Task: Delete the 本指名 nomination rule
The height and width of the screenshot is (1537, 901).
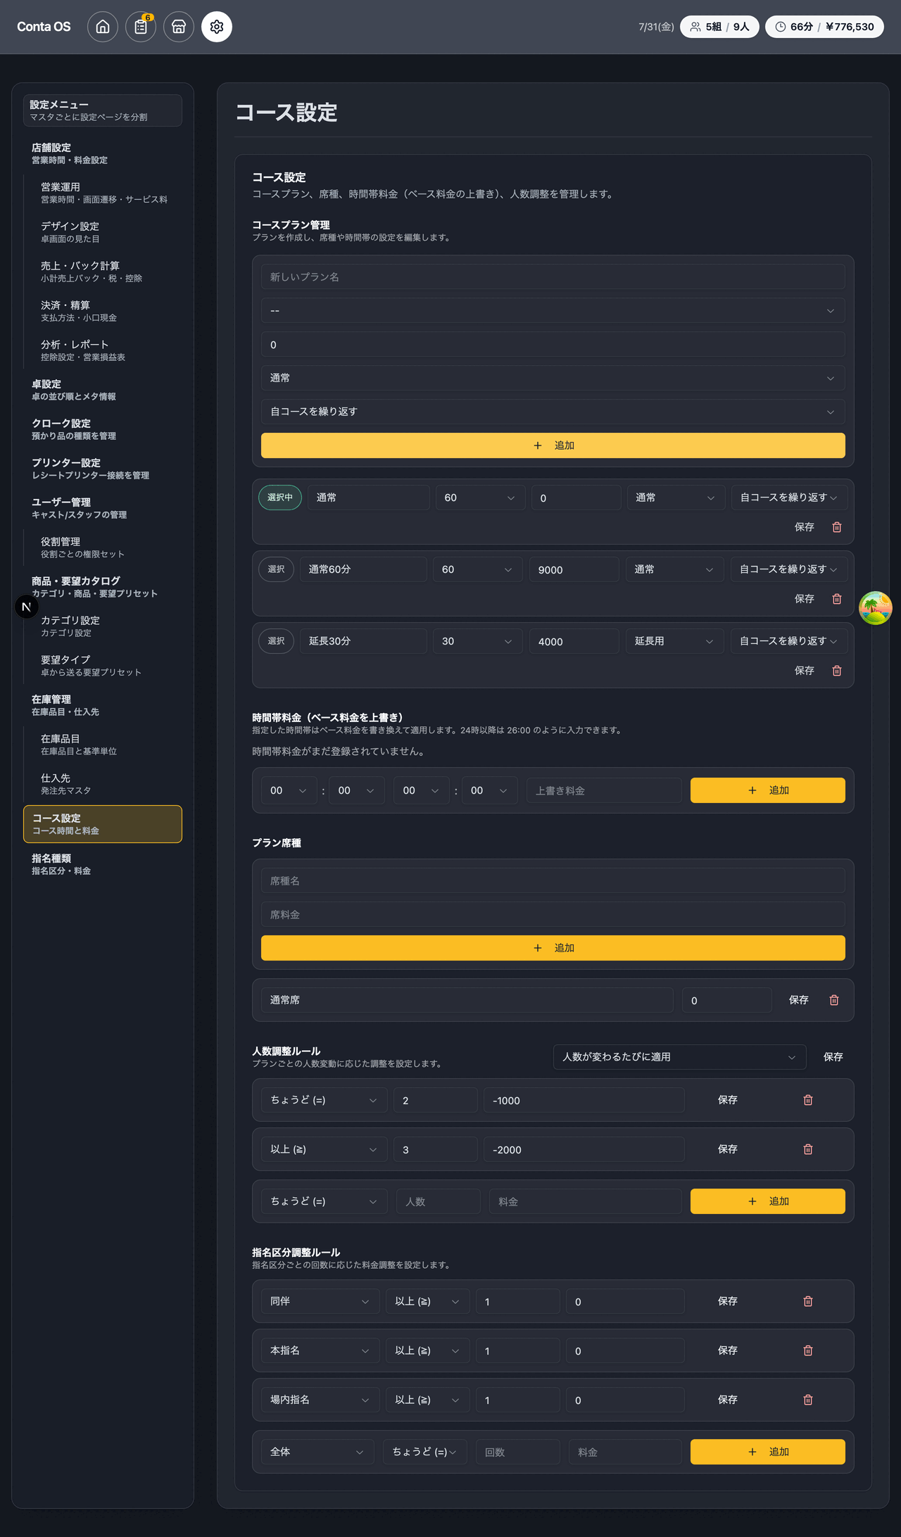Action: click(x=808, y=1351)
